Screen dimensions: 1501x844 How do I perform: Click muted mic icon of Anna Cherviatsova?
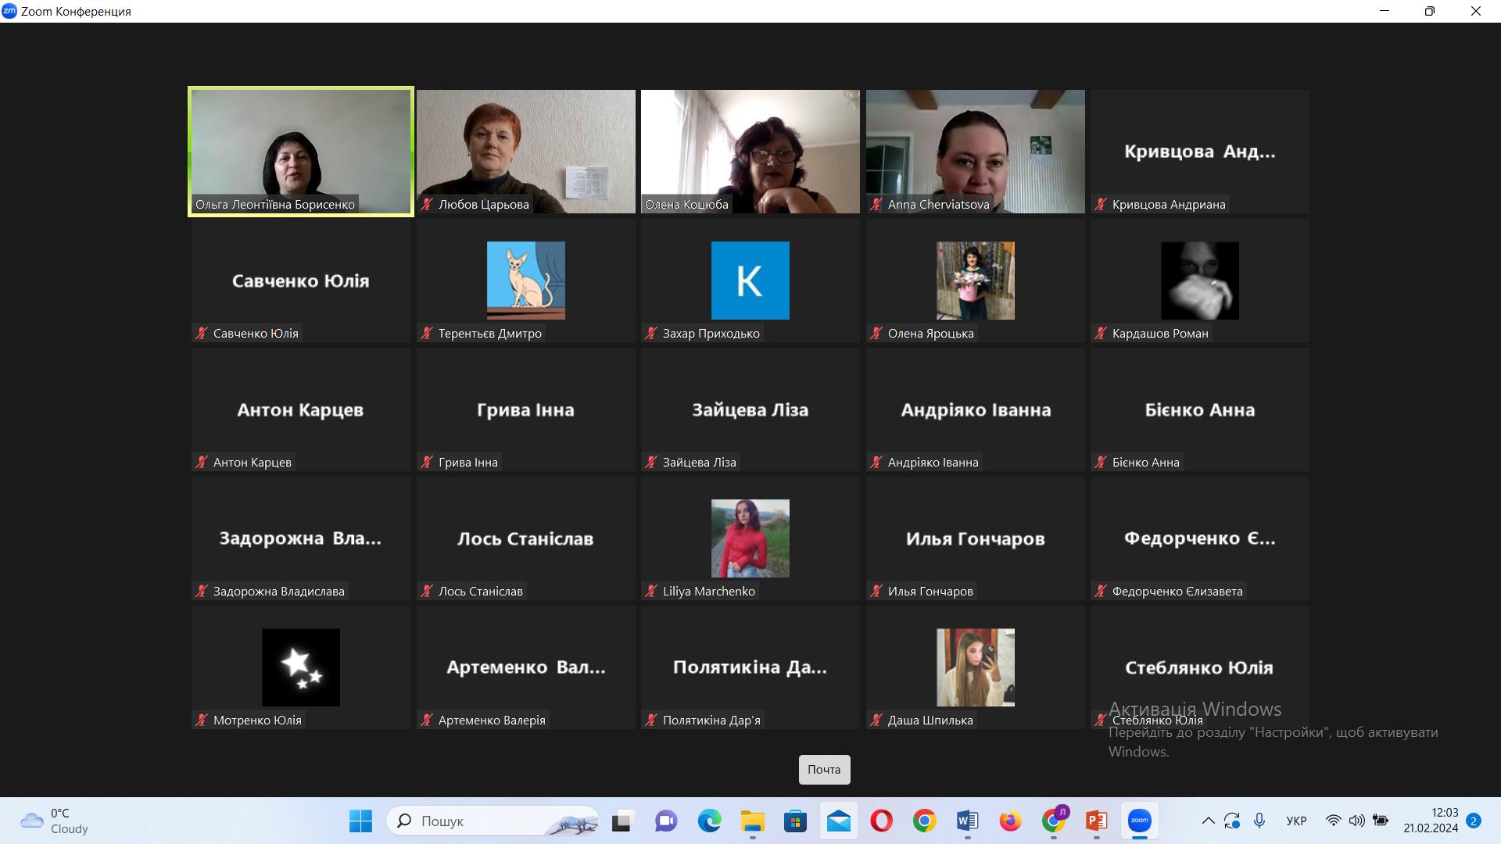876,205
